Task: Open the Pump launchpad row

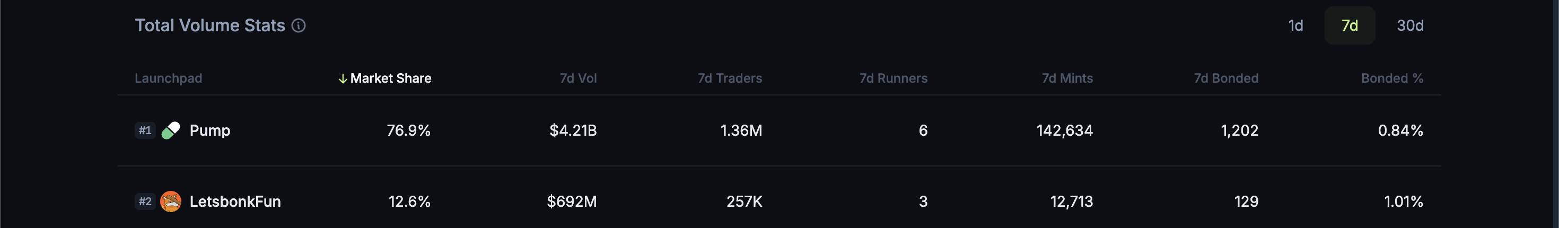Action: pos(779,130)
